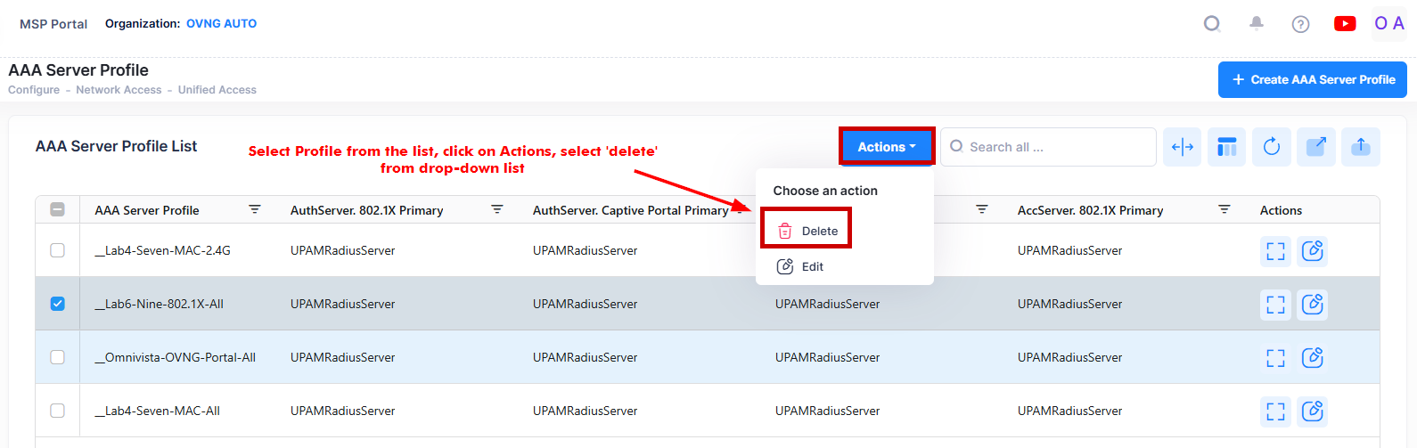The image size is (1417, 448).
Task: Click the column width fit icon
Action: pyautogui.click(x=1183, y=147)
